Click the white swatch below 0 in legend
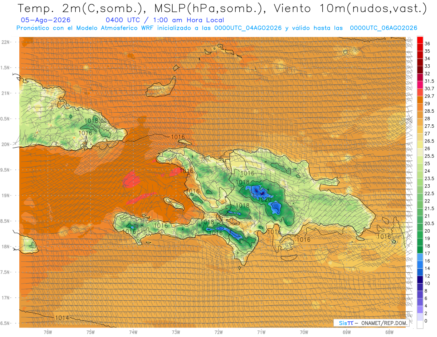 [420, 325]
